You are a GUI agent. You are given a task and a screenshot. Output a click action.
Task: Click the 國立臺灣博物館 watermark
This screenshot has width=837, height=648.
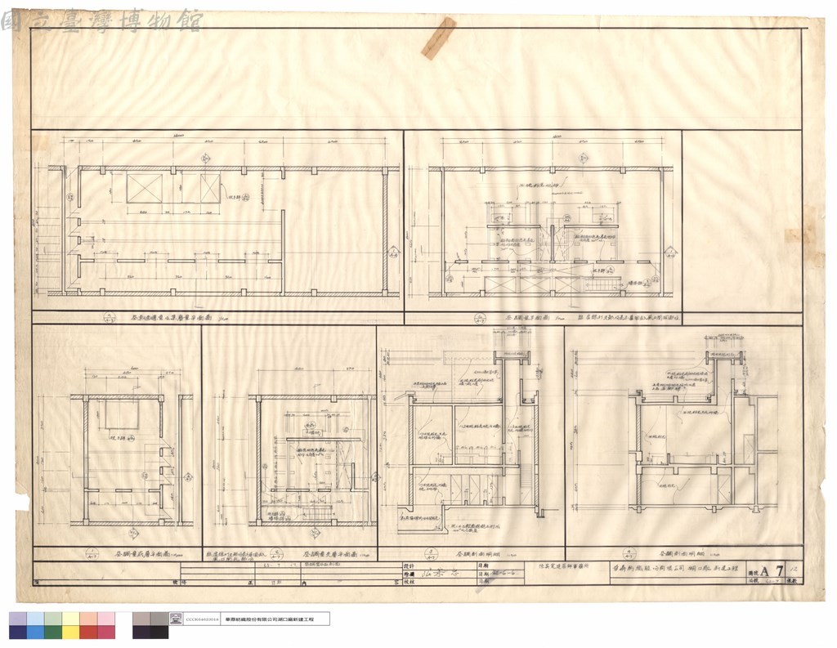pos(101,20)
